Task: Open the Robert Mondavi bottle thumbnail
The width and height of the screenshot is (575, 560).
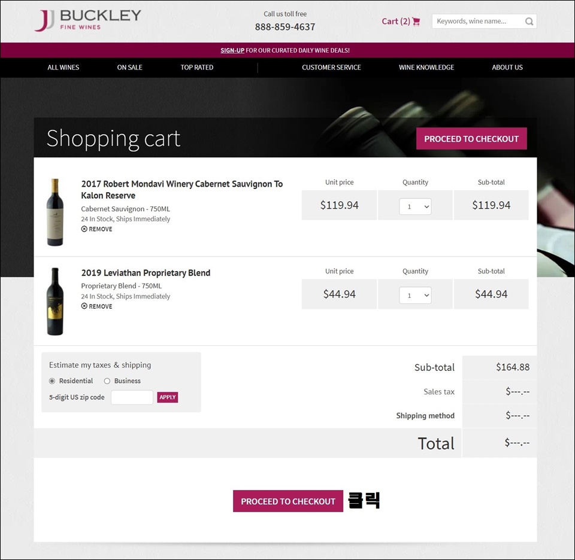Action: tap(55, 212)
